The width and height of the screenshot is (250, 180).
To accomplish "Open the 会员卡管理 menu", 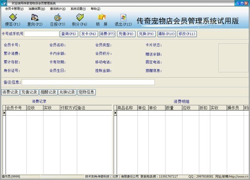I will [x=15, y=8].
